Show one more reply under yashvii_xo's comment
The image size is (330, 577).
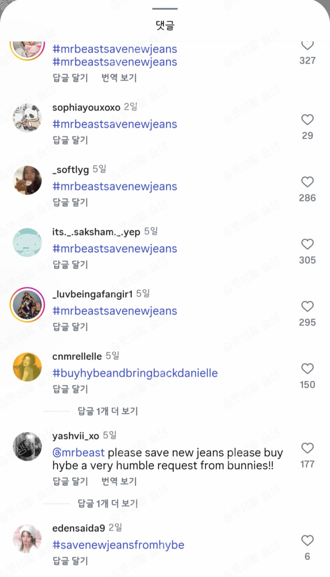tap(107, 503)
